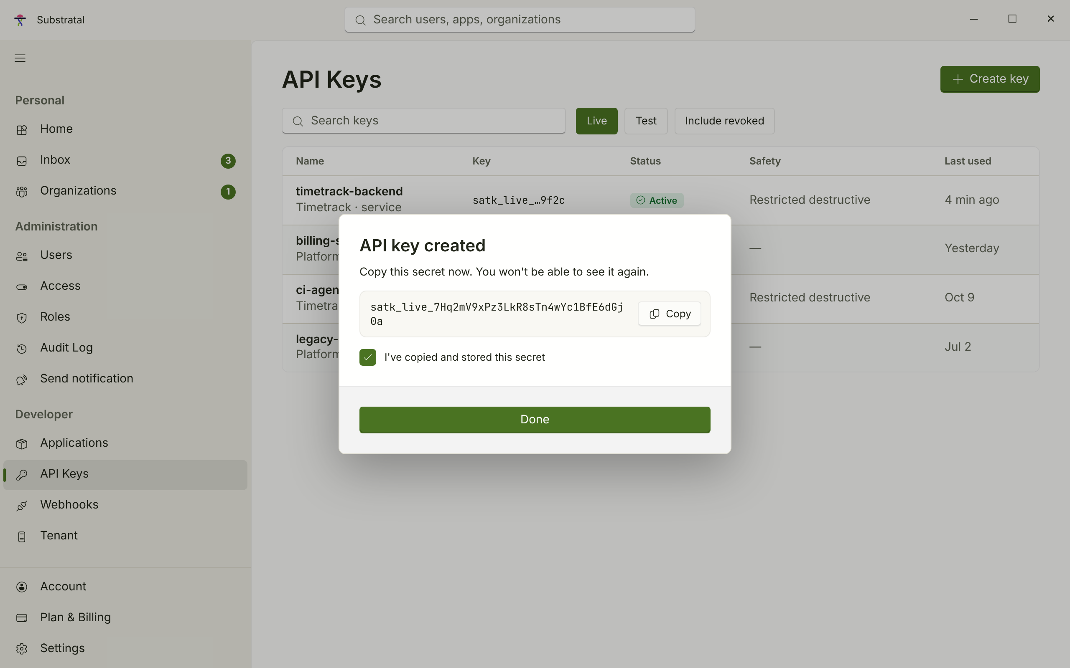Click the Access toggle icon in sidebar
Viewport: 1070px width, 668px height.
click(x=22, y=287)
